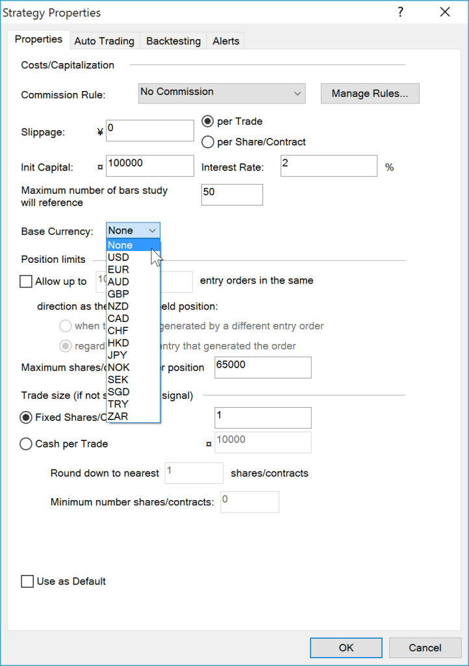Image resolution: width=469 pixels, height=666 pixels.
Task: Confirm with the OK button
Action: (346, 648)
